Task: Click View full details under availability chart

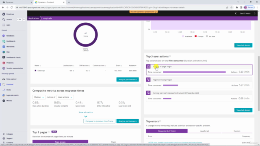Action: (243, 45)
